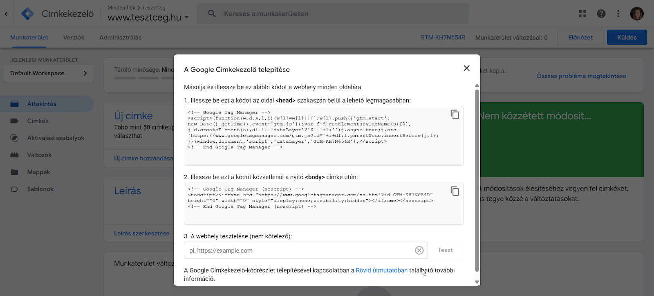Image resolution: width=654 pixels, height=296 pixels.
Task: Click the Teszt Cég breadcrumb
Action: pos(154,8)
